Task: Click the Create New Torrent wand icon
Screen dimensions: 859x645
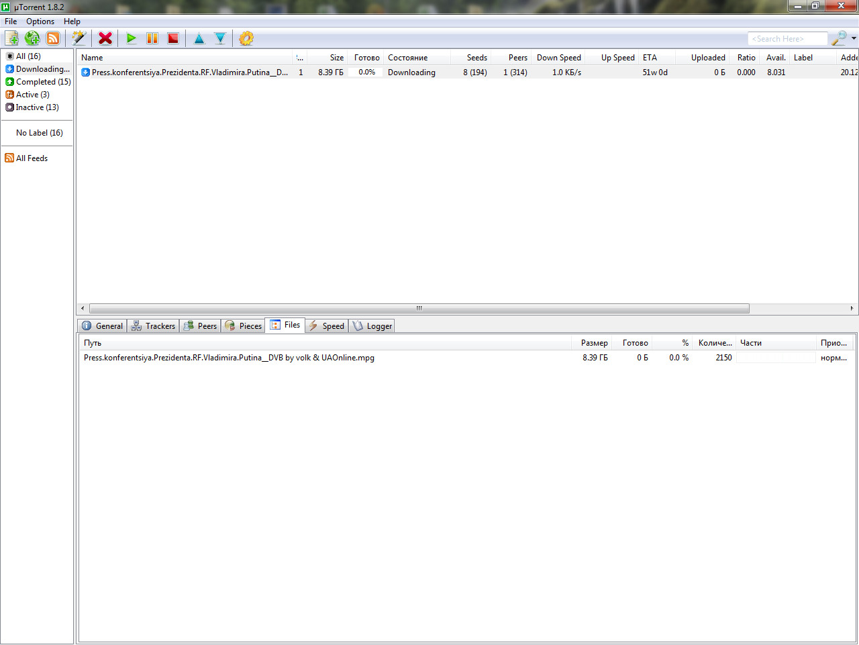Action: (x=79, y=38)
